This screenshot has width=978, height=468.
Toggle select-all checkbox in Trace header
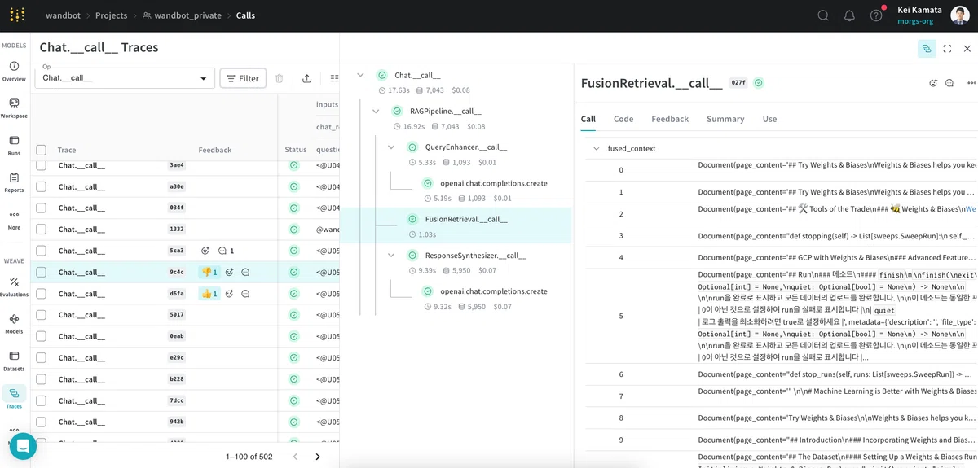[x=42, y=150]
